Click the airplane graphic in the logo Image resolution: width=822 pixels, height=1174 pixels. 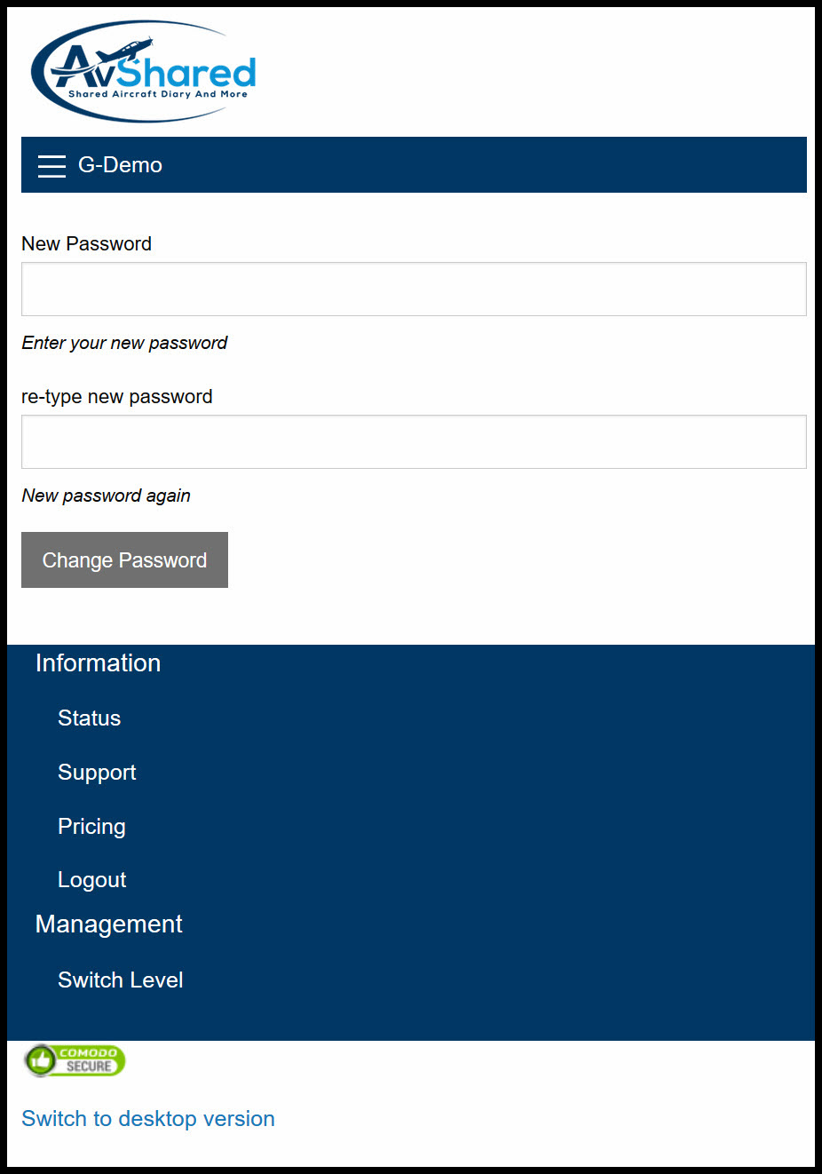pyautogui.click(x=123, y=49)
